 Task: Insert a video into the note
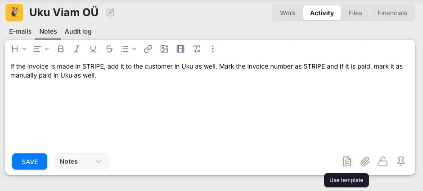[x=180, y=49]
